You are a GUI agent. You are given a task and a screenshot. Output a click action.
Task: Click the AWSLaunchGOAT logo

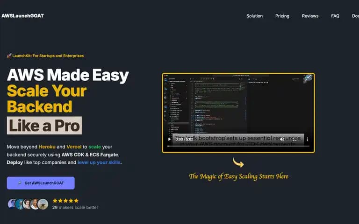(x=22, y=16)
